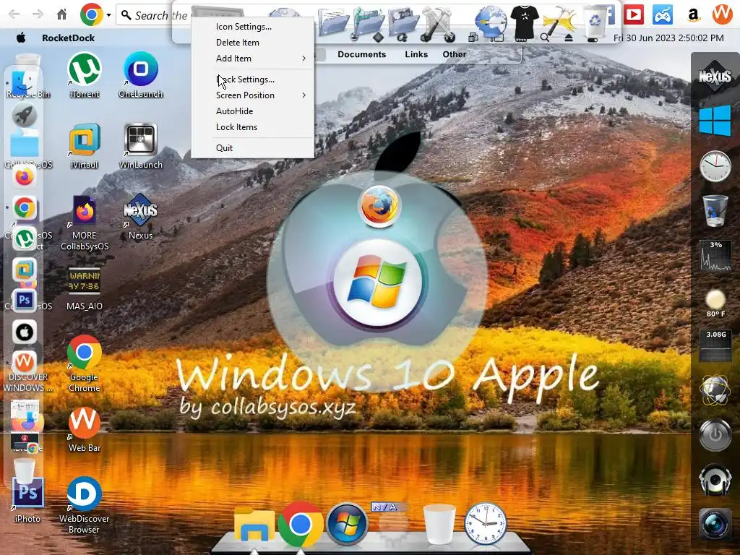Click the Firefox icon in the left dock
Image resolution: width=740 pixels, height=555 pixels.
[x=25, y=176]
